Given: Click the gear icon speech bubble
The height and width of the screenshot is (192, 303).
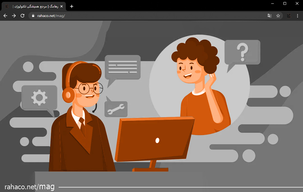Looking at the screenshot, I should coord(39,98).
